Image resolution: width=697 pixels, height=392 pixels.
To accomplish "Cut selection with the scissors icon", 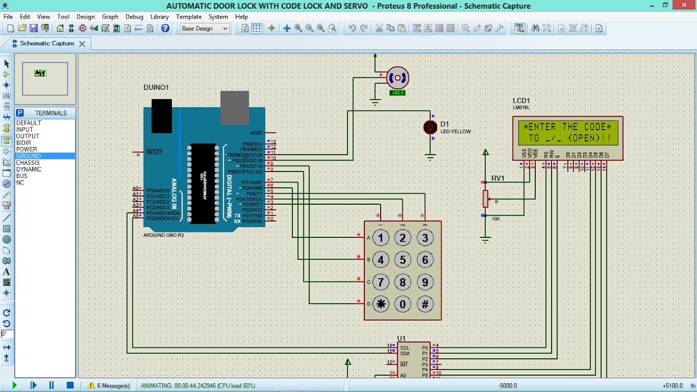I will [380, 28].
